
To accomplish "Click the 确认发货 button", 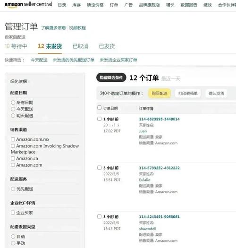I will click(216, 94).
